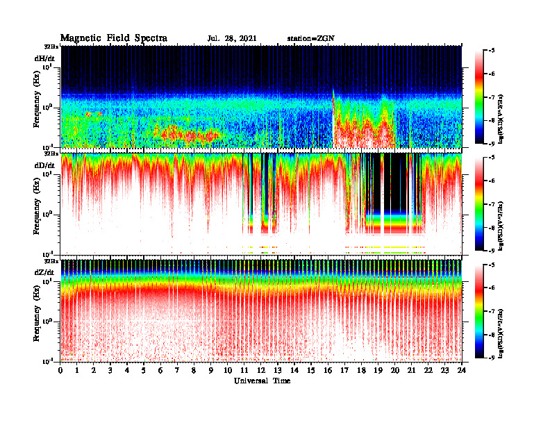The image size is (550, 425).
Task: Click hour 20 on the Universal Time axis
Action: click(395, 371)
